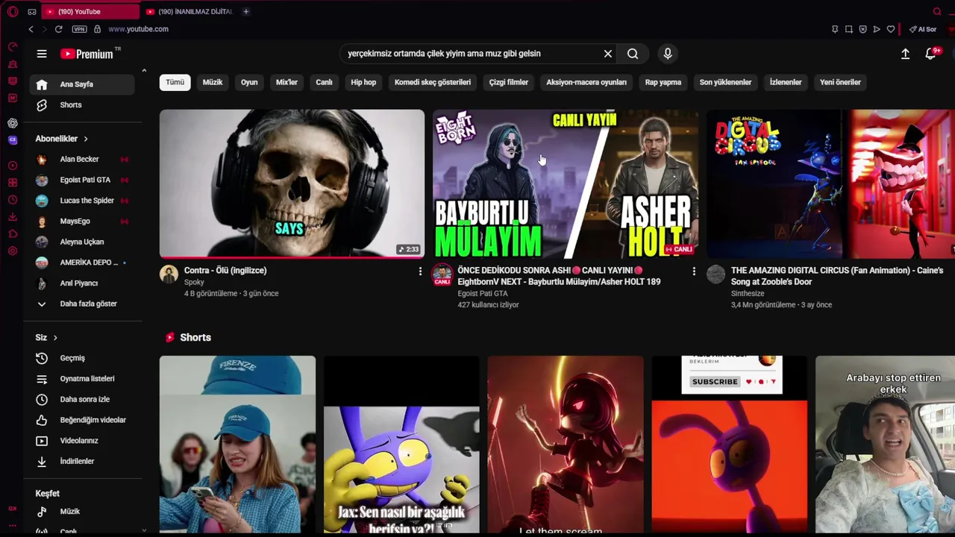955x537 pixels.
Task: Open İndirilenler downloads entry
Action: pos(82,462)
